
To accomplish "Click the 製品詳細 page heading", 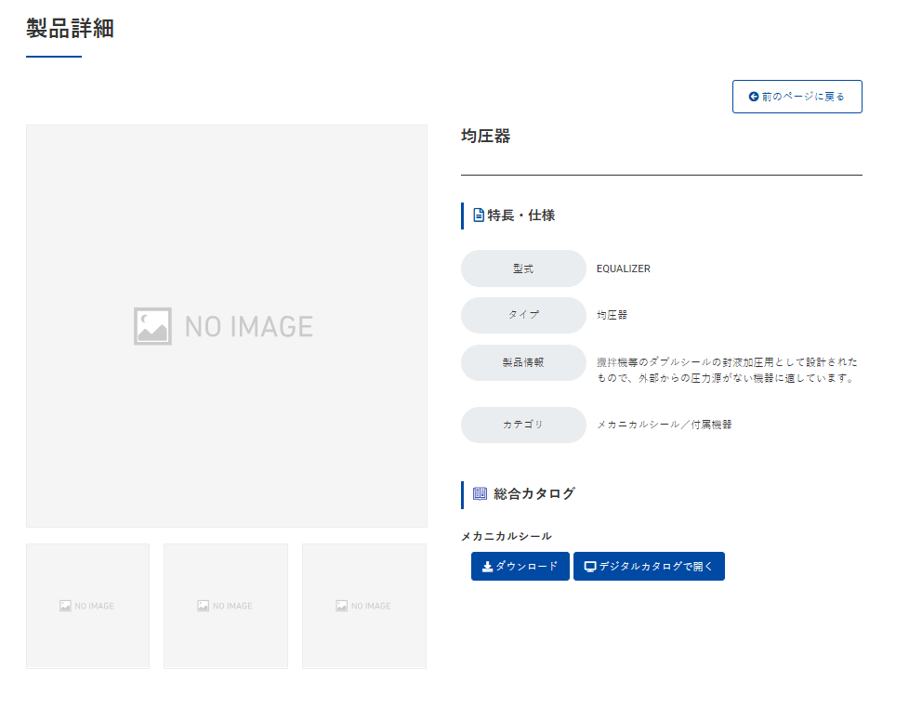I will pyautogui.click(x=70, y=28).
